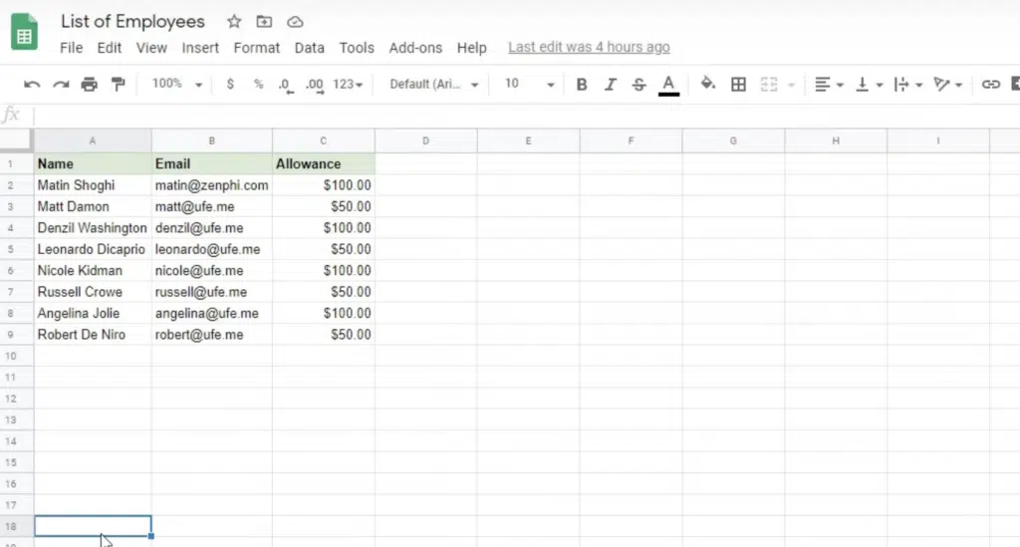
Task: Click the print icon
Action: tap(89, 84)
